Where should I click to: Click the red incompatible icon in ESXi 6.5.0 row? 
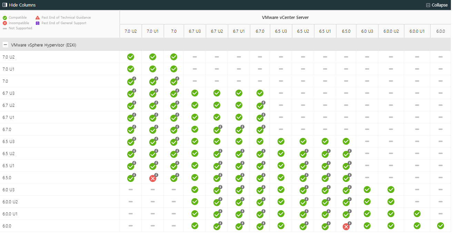tap(153, 179)
